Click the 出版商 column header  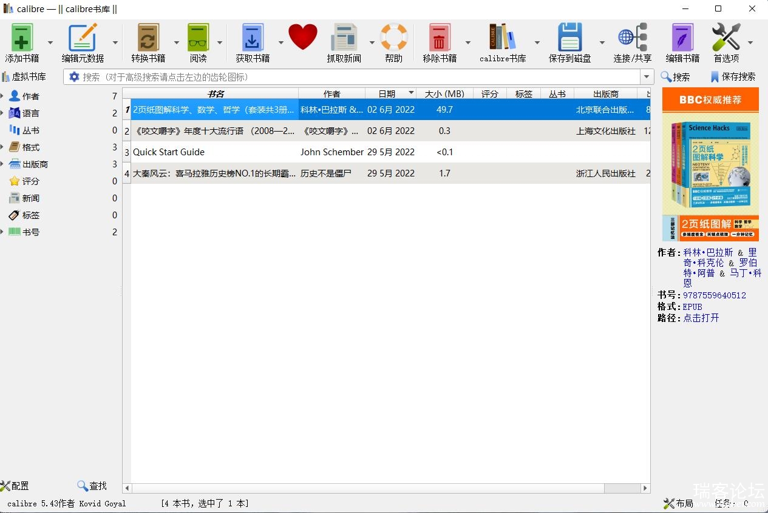point(605,93)
